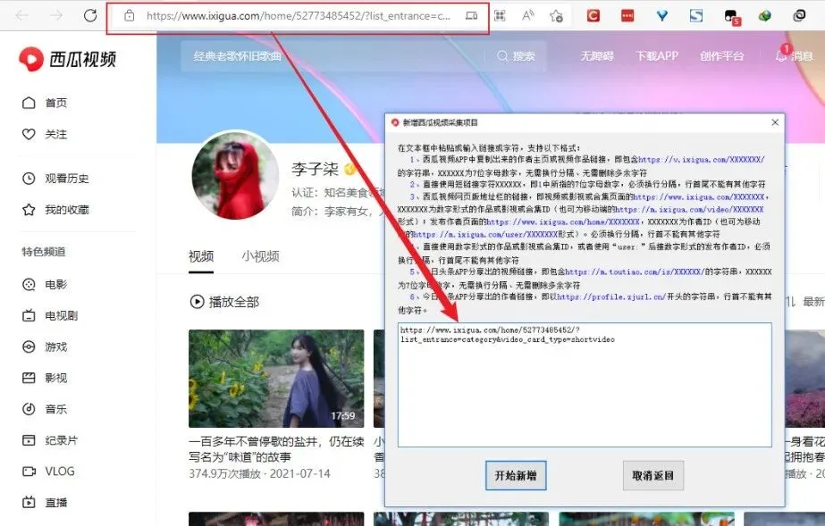Close the 新增西瓜视频采集项目 dialog

point(774,122)
